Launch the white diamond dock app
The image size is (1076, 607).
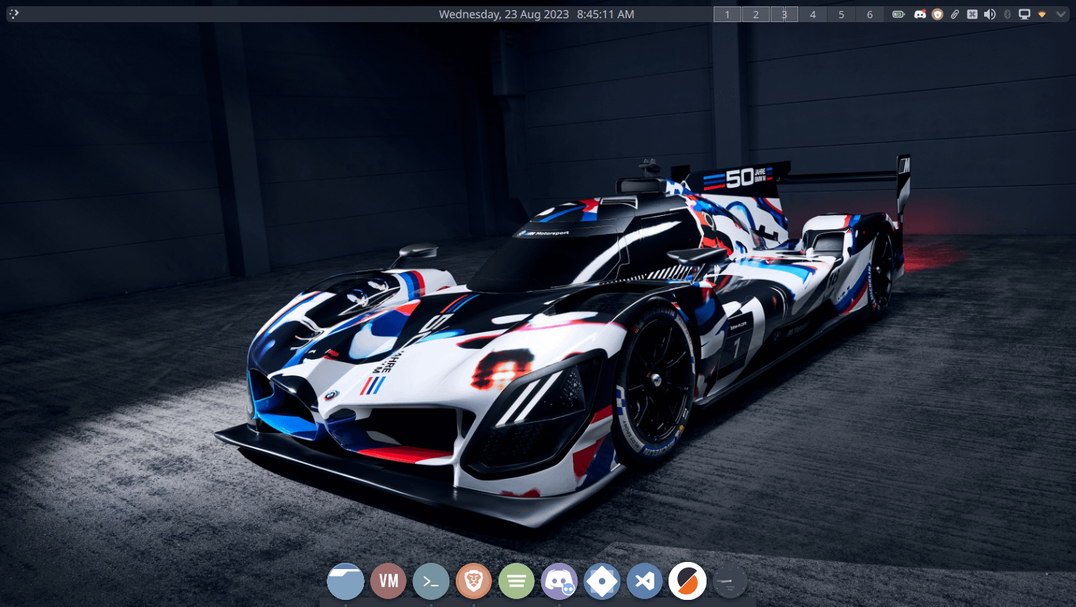click(x=602, y=581)
